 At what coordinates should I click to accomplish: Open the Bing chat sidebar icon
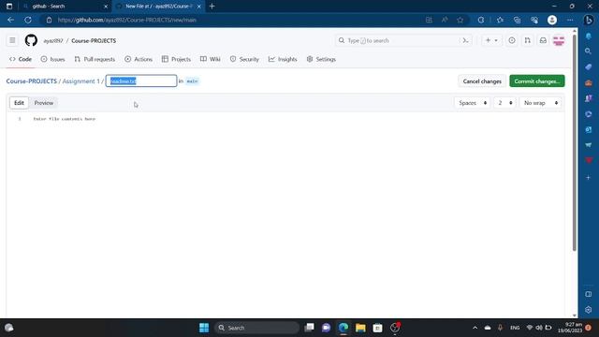tap(589, 20)
